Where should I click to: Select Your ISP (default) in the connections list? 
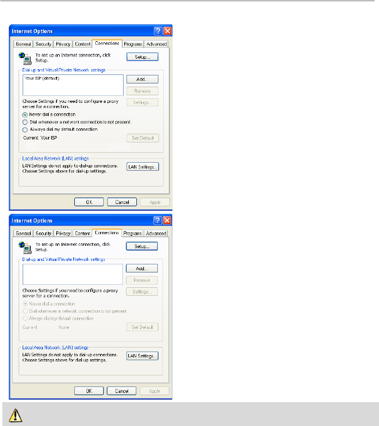[x=41, y=78]
